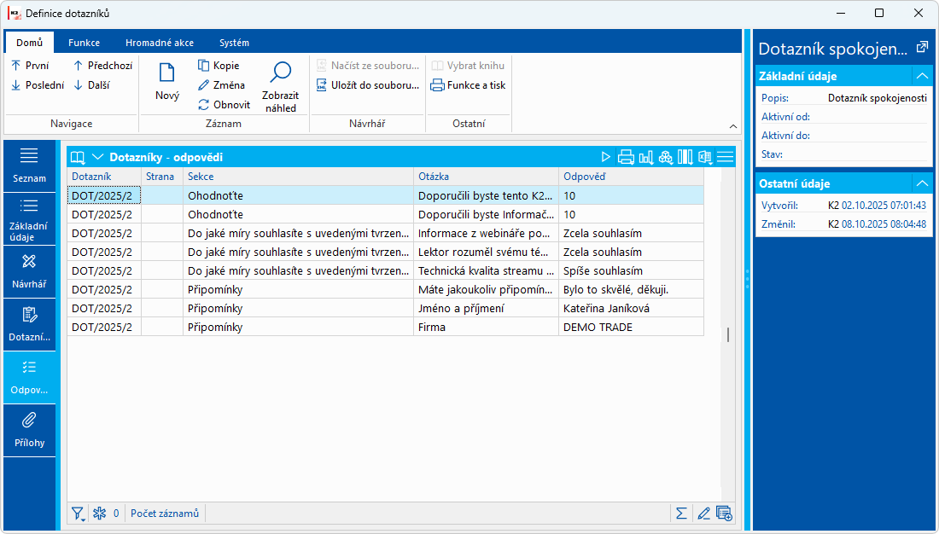The width and height of the screenshot is (939, 534).
Task: Copy record using Kopie
Action: point(219,65)
